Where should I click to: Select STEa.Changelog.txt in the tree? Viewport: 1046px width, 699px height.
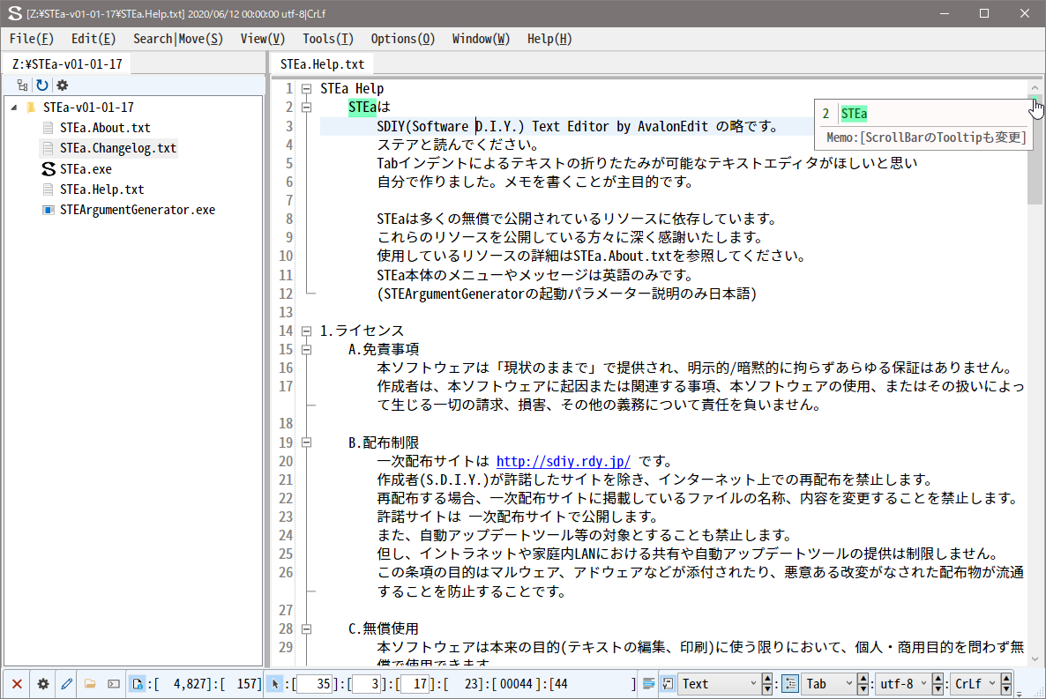coord(118,148)
